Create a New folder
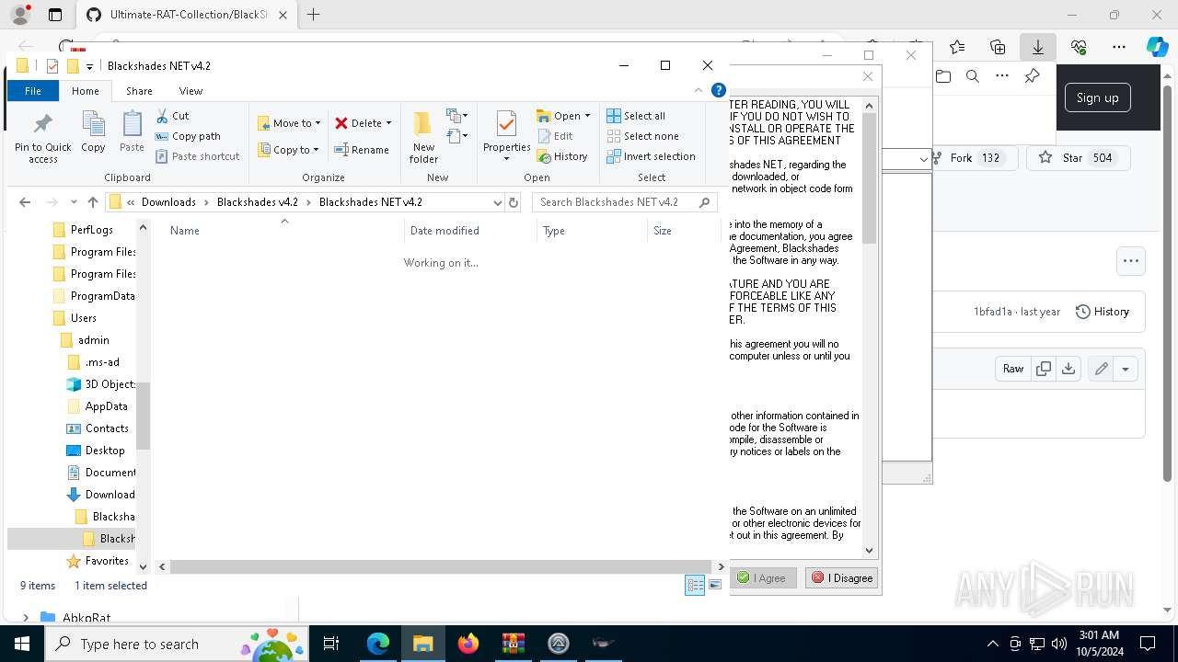Image resolution: width=1178 pixels, height=662 pixels. click(423, 138)
